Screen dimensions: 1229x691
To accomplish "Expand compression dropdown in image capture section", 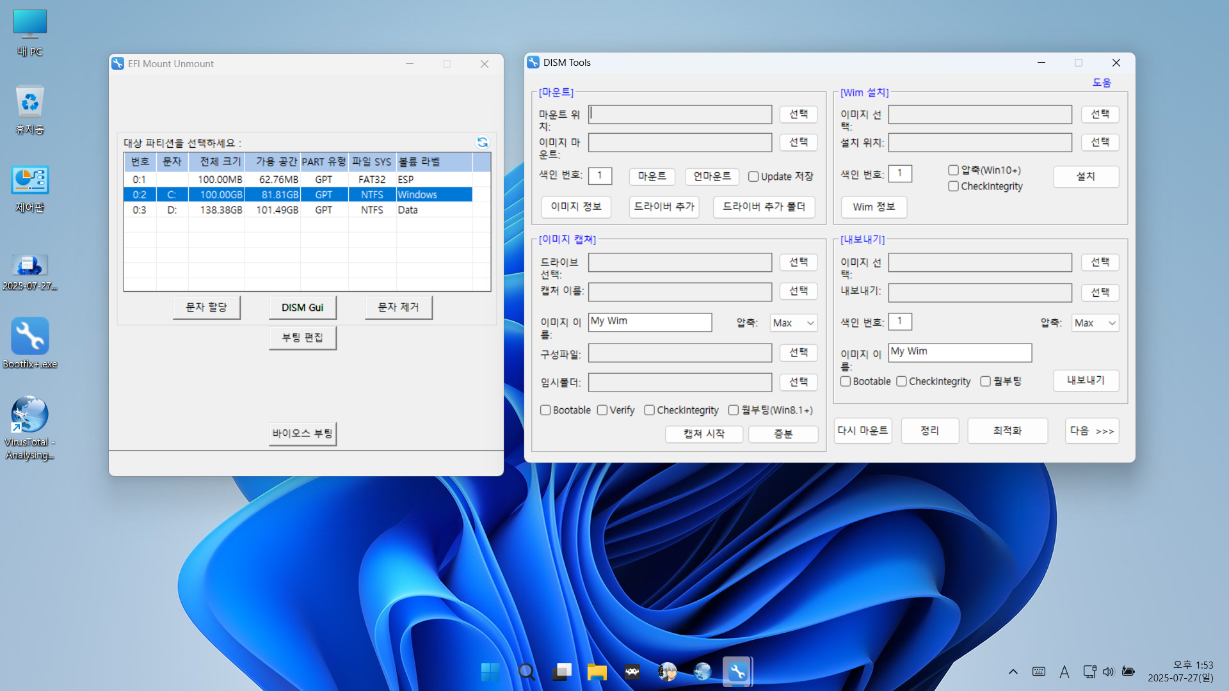I will pyautogui.click(x=794, y=323).
